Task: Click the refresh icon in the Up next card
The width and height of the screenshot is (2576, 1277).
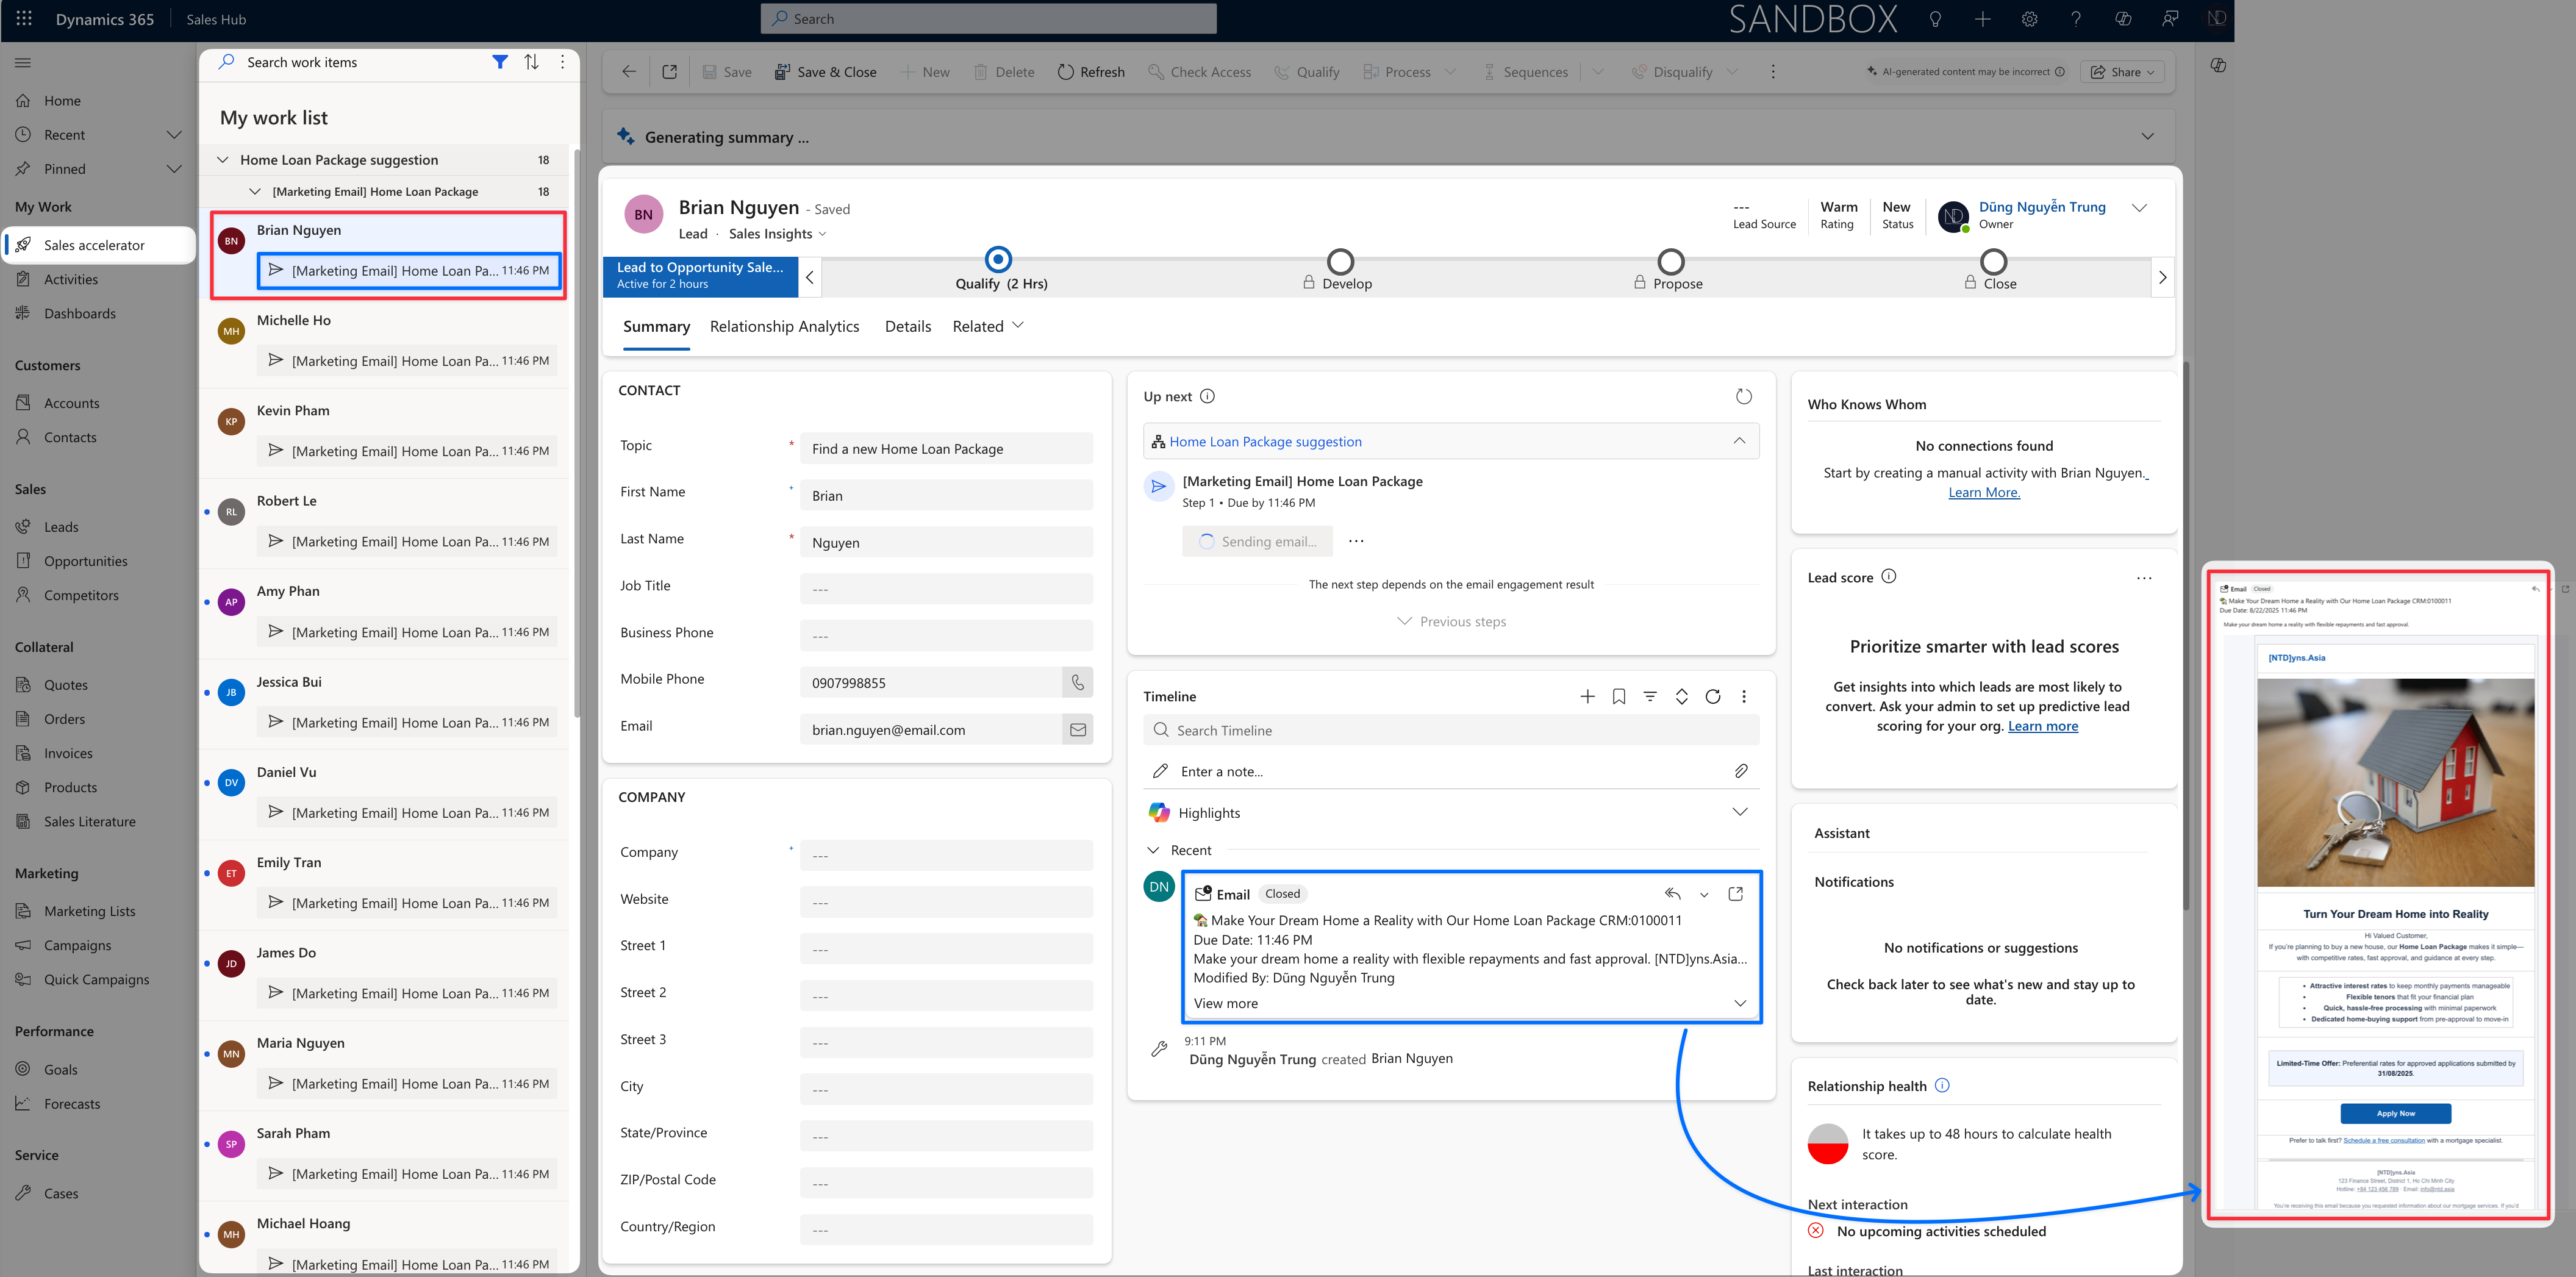Action: pos(1743,397)
